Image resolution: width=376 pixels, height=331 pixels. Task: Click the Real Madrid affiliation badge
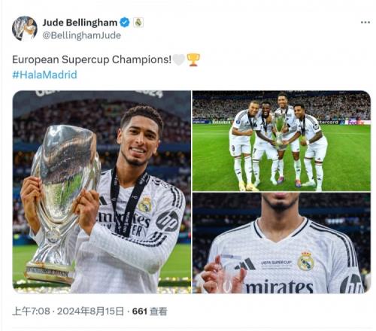[x=138, y=23]
